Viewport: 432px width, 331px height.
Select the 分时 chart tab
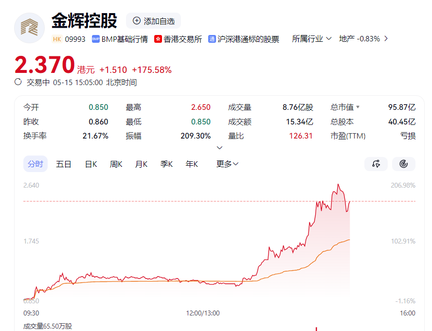pyautogui.click(x=35, y=164)
